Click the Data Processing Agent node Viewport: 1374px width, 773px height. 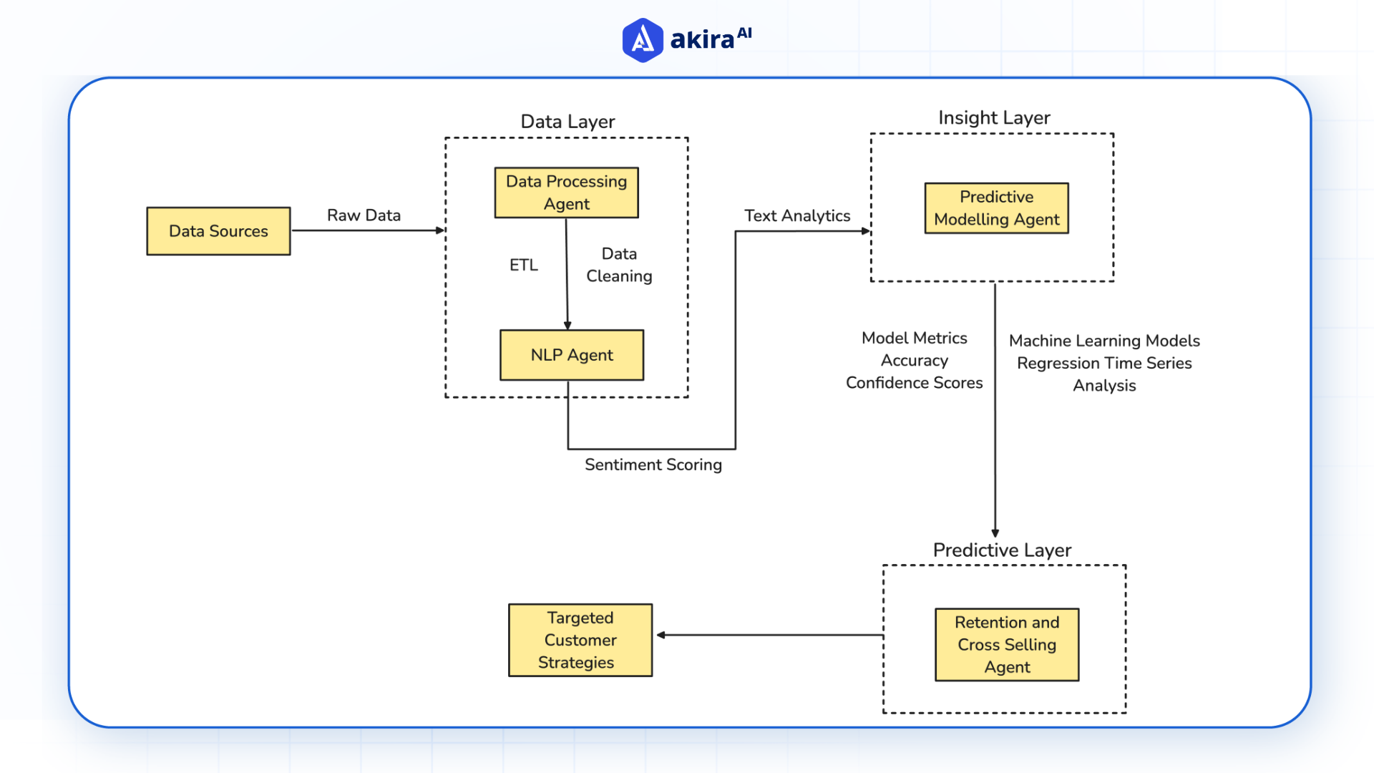(x=566, y=192)
